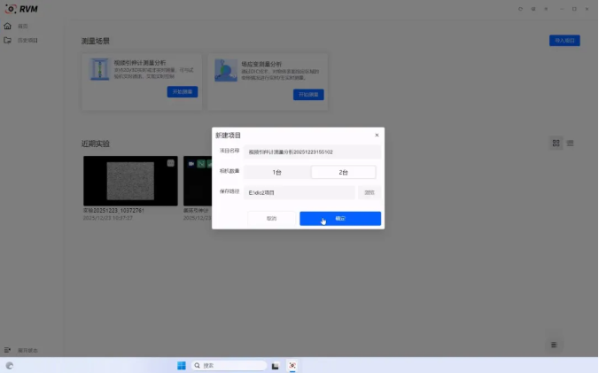
Task: Open the history projects folder icon in the sidebar
Action: click(x=8, y=40)
